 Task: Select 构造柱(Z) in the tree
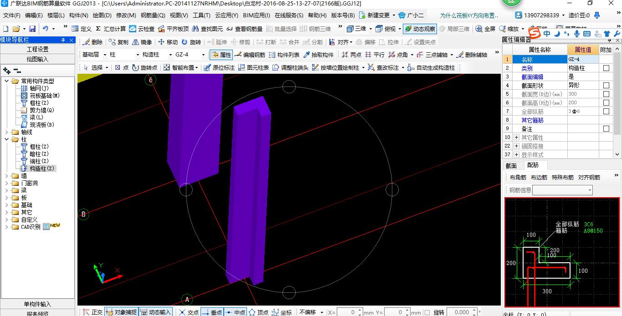pos(42,168)
